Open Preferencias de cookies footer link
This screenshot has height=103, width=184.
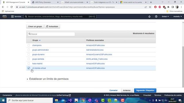[173, 95]
